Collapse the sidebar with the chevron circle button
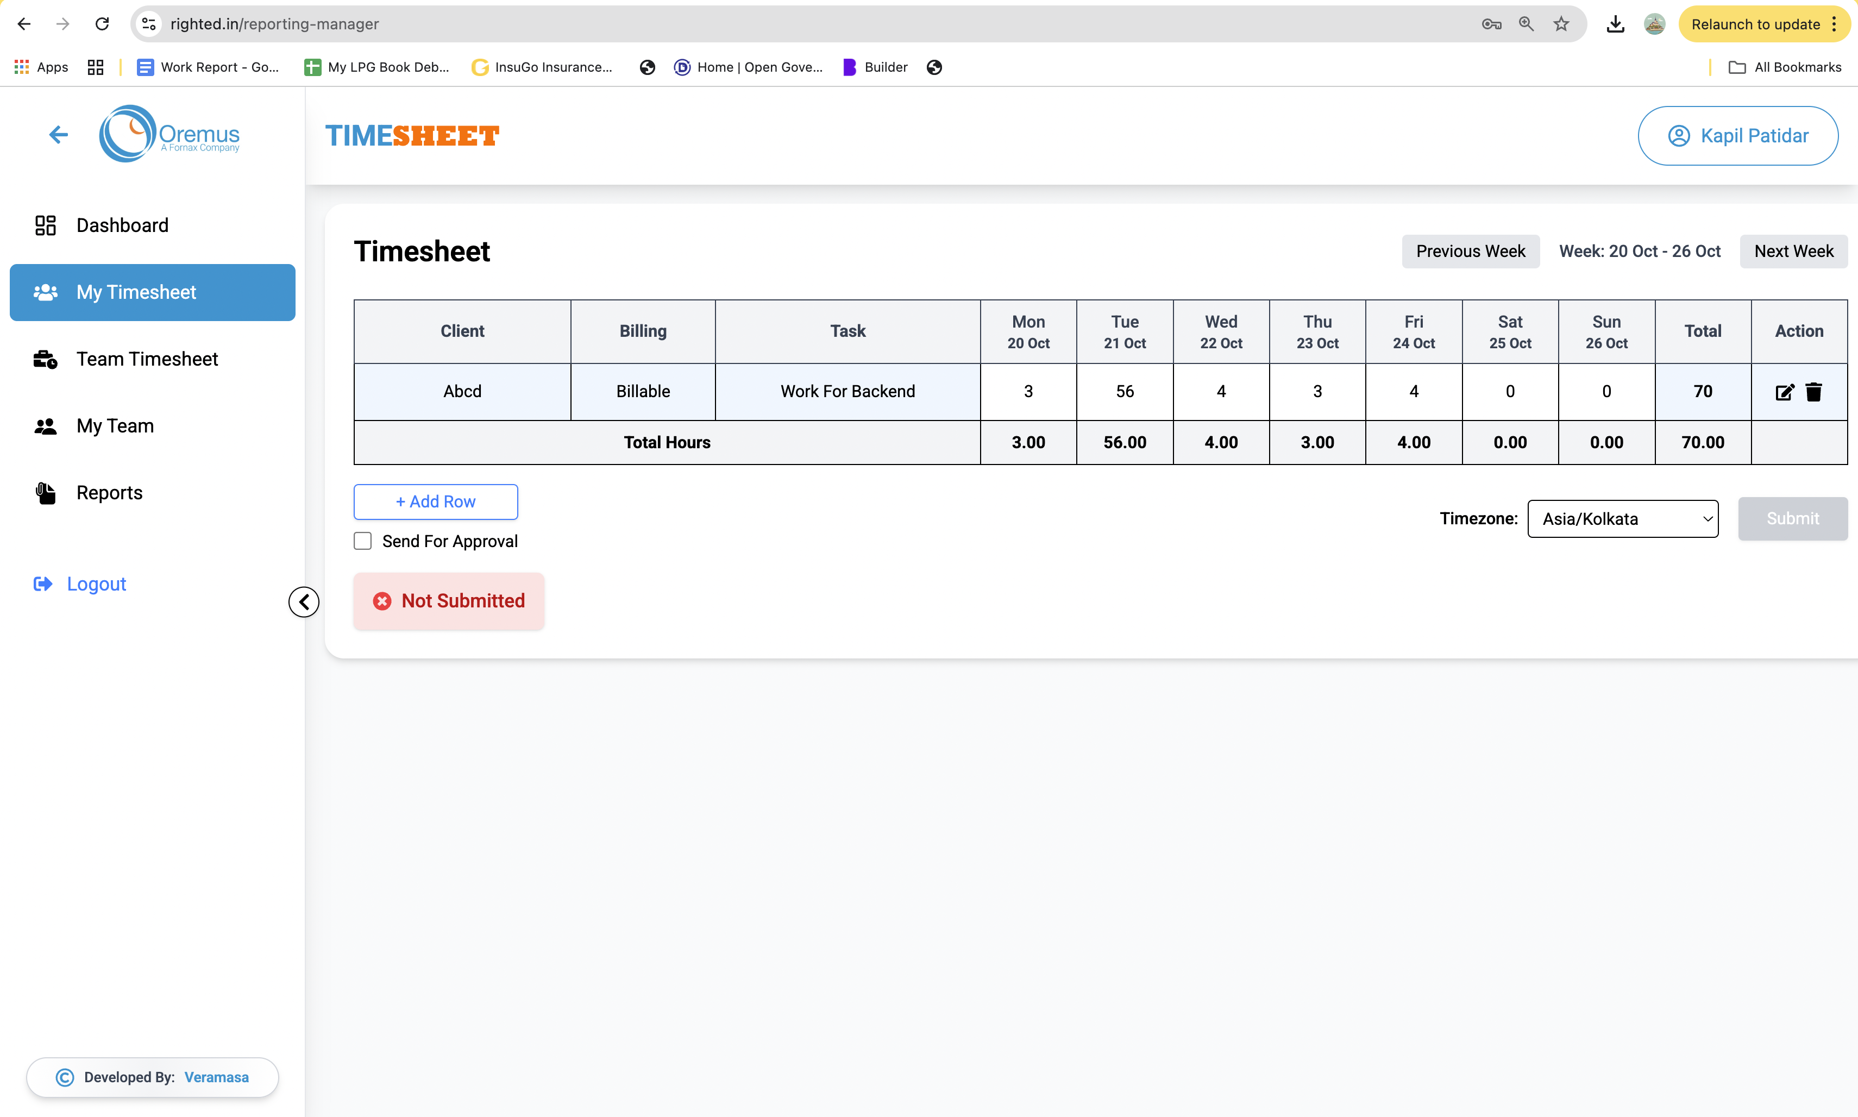 [304, 601]
